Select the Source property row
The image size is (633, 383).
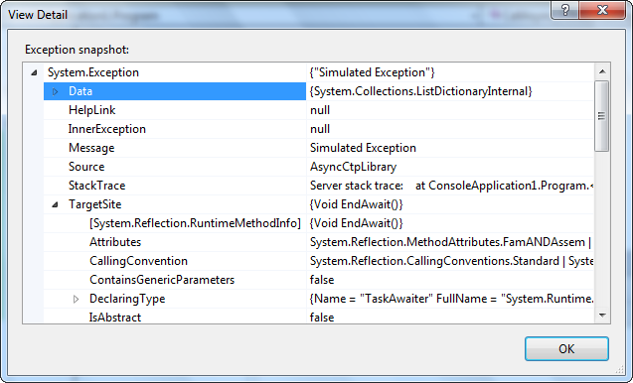coord(319,167)
